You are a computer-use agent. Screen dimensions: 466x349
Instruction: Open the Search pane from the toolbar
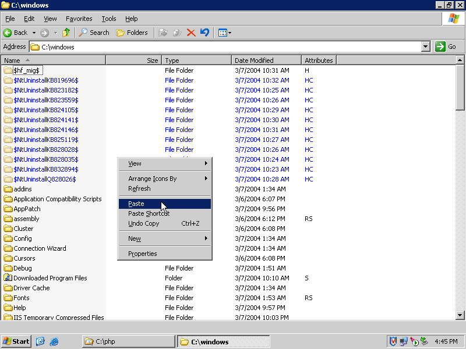click(94, 33)
